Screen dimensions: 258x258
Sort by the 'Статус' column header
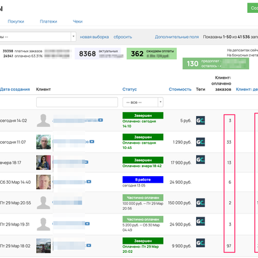pyautogui.click(x=130, y=90)
